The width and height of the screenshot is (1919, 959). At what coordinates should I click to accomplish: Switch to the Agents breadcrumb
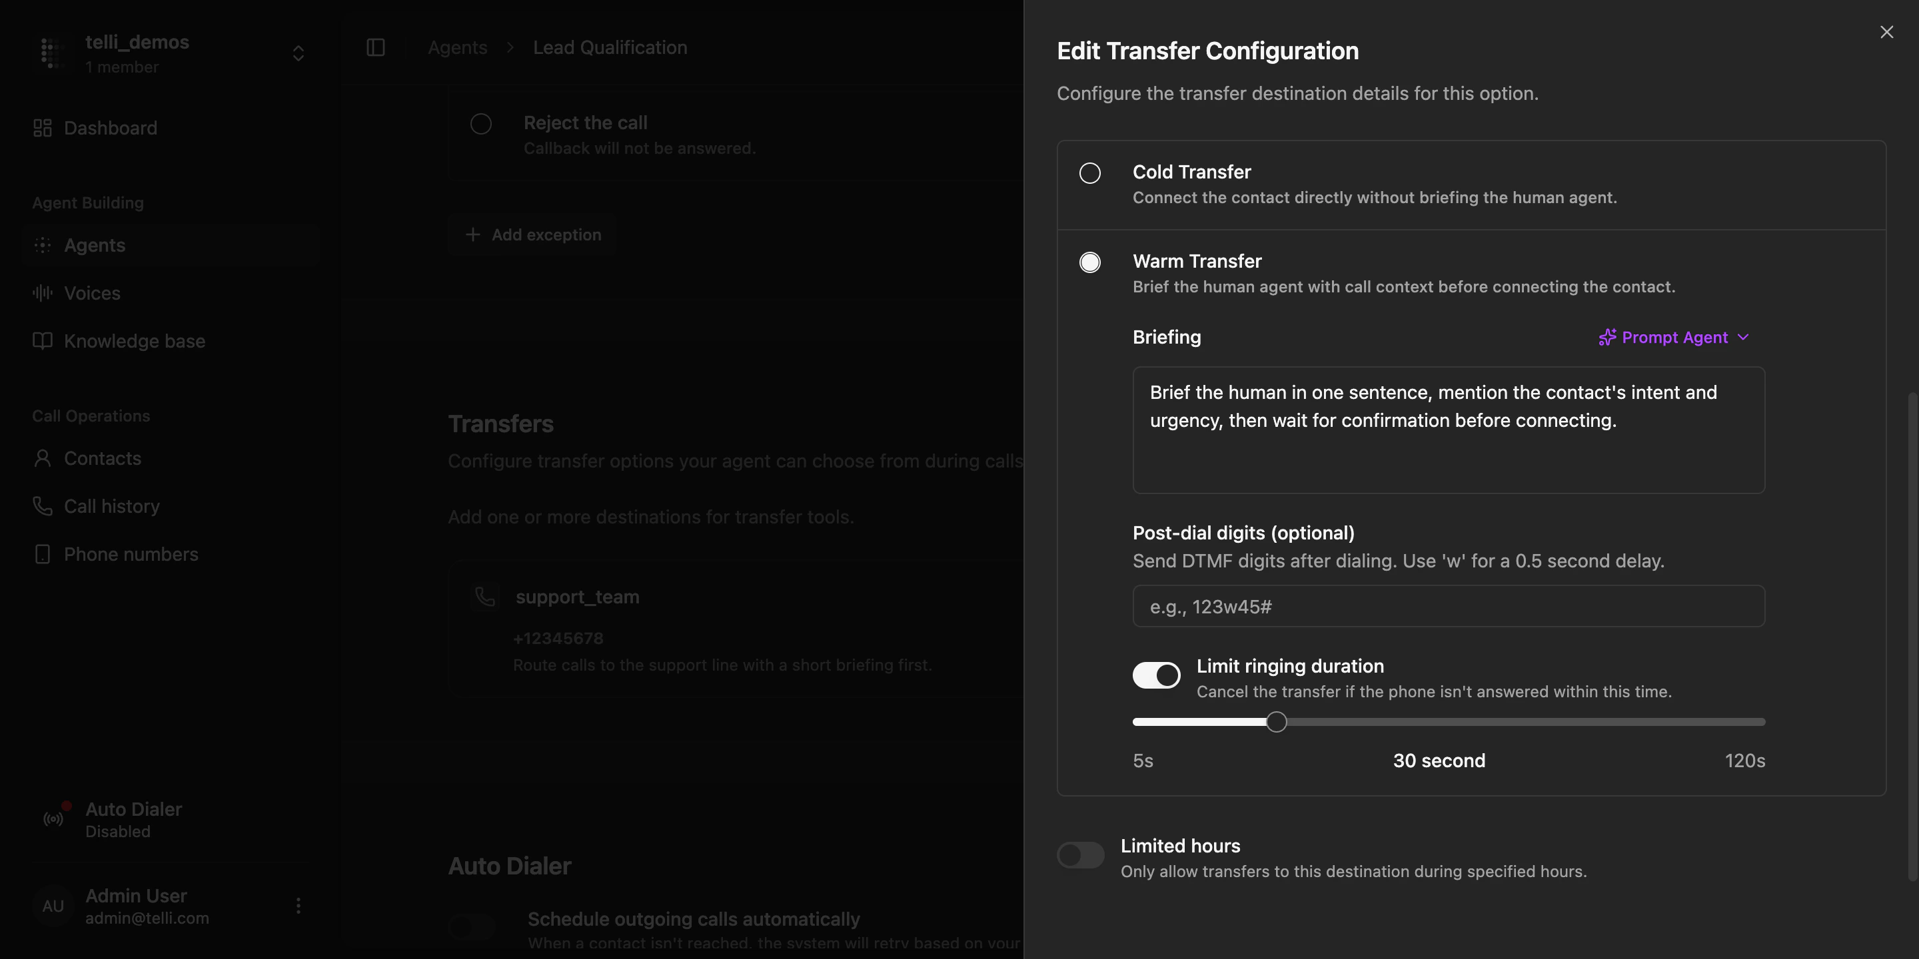pos(456,47)
